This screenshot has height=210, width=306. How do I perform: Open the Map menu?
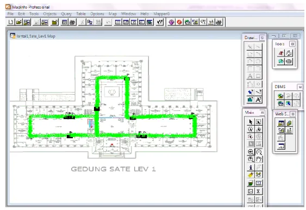(113, 14)
